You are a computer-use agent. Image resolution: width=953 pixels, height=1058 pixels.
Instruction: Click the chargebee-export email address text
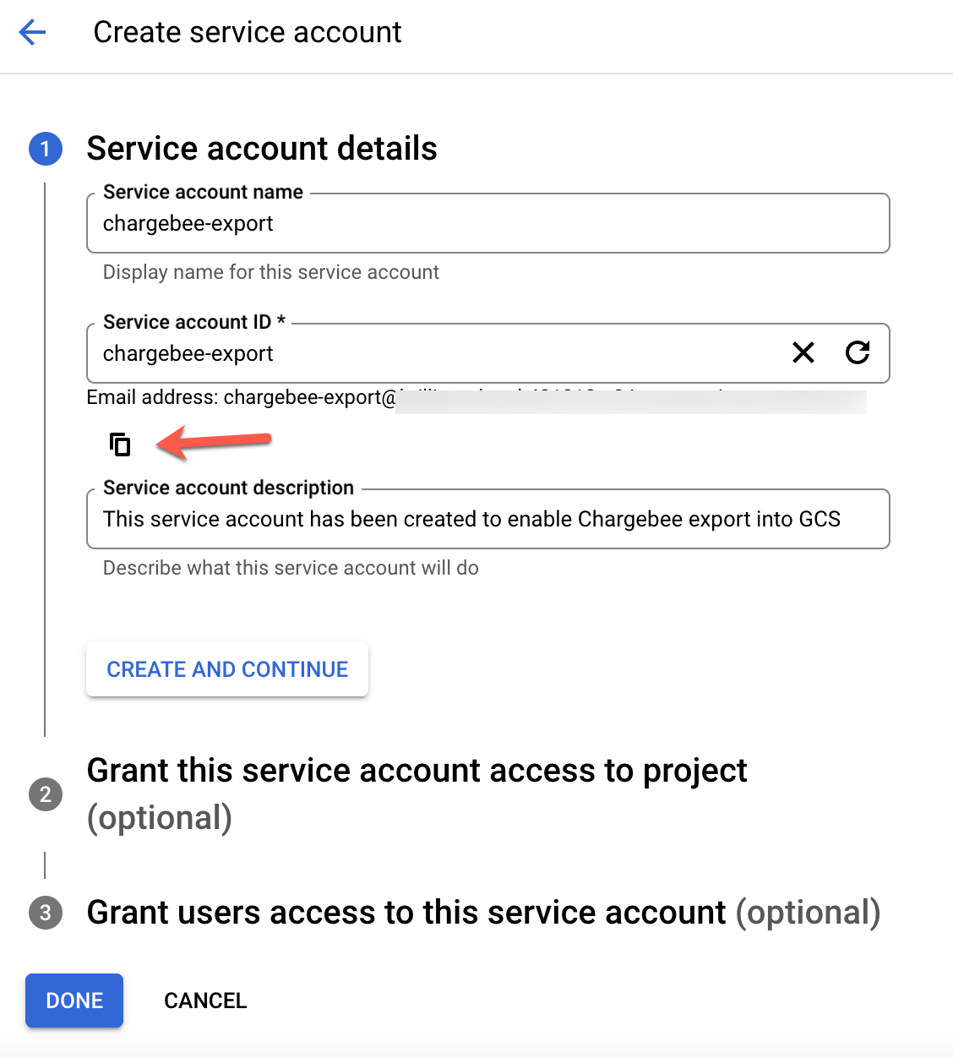click(309, 397)
